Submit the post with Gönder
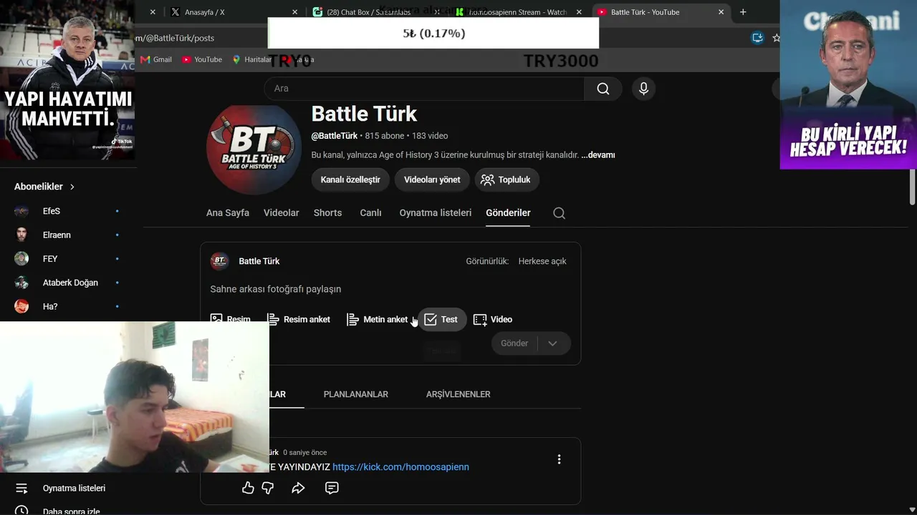917x515 pixels. (x=514, y=343)
